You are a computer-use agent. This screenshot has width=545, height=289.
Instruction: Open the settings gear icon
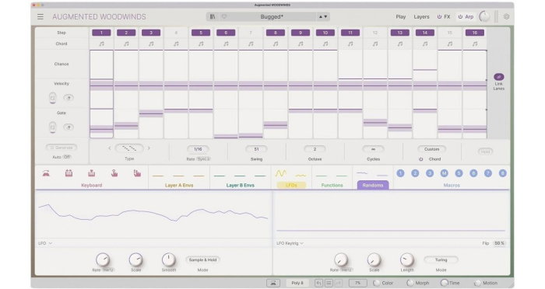[506, 16]
